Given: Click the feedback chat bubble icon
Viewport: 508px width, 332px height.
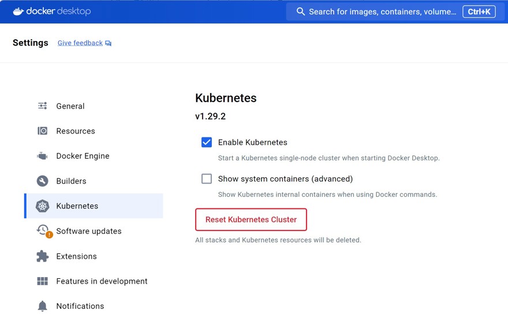Looking at the screenshot, I should 108,43.
